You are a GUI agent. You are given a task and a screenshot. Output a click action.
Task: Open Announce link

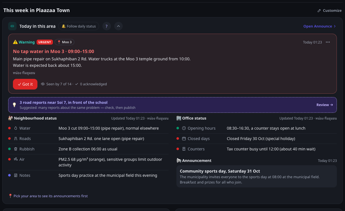pyautogui.click(x=320, y=26)
